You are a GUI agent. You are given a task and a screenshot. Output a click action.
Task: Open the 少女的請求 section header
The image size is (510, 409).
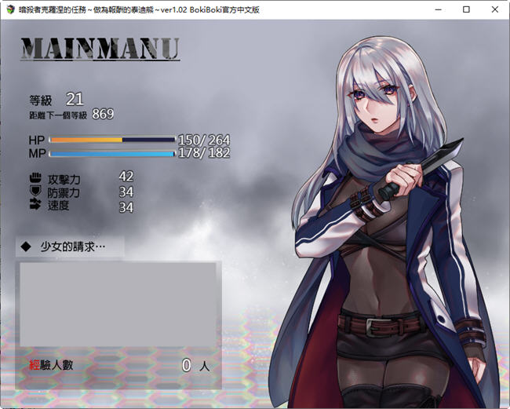(72, 246)
